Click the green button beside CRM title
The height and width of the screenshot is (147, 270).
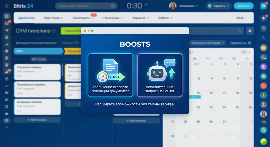click(71, 31)
